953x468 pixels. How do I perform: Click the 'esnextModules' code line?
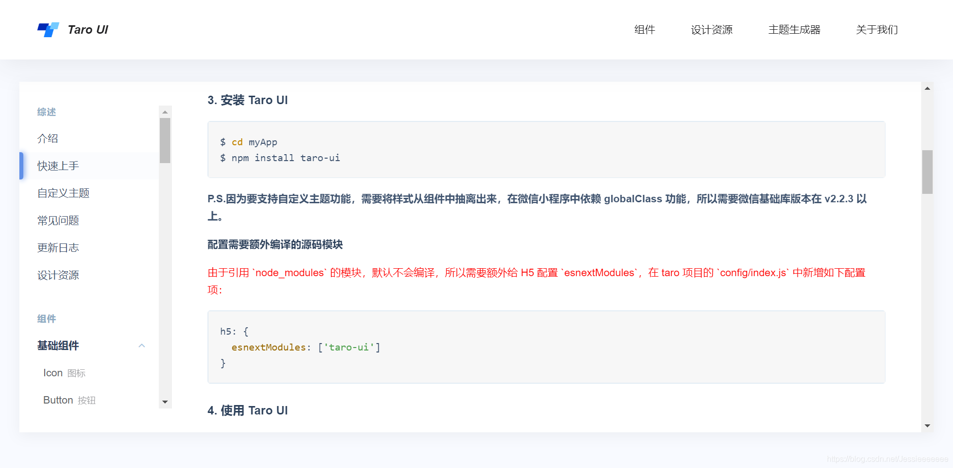(306, 348)
